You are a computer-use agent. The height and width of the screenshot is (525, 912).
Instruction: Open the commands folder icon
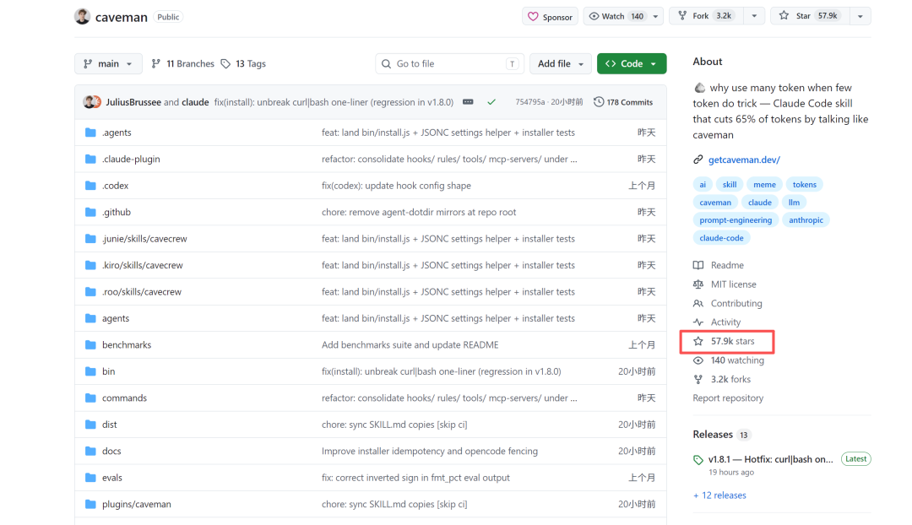90,398
